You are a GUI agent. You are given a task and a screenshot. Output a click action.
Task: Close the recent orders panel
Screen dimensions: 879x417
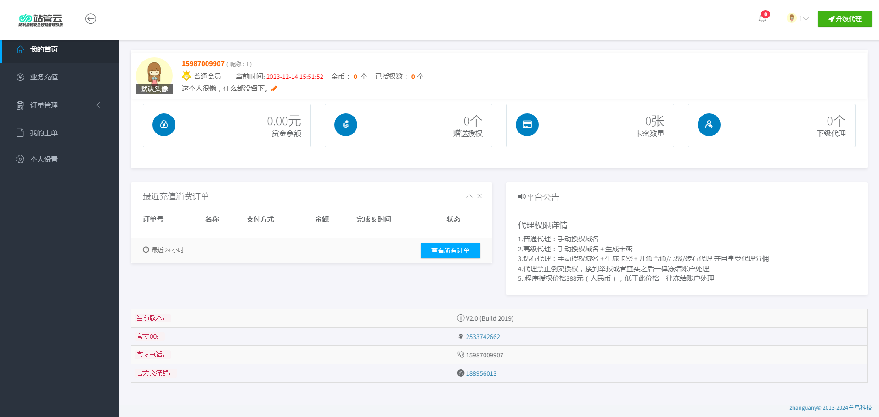coord(479,196)
